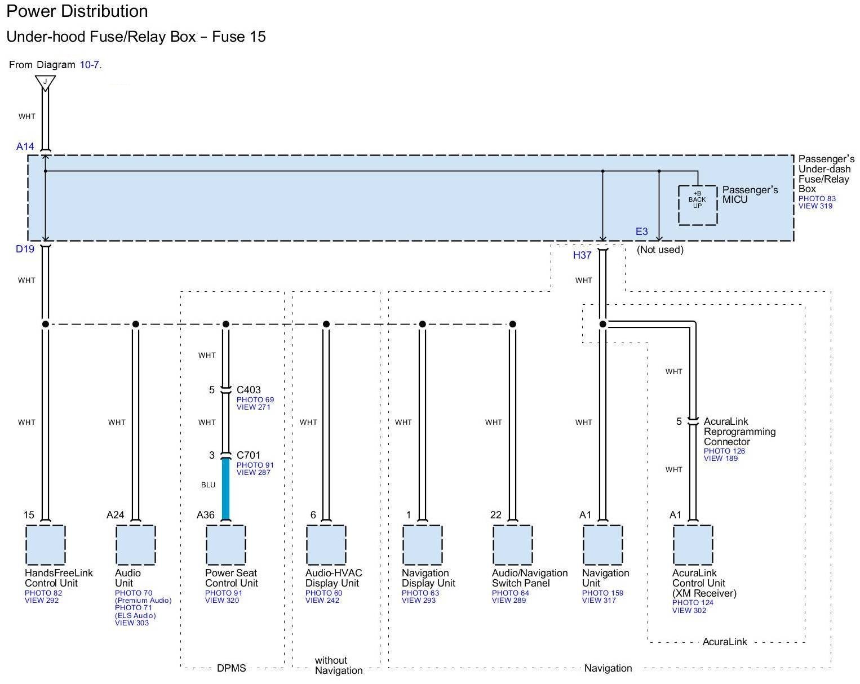
Task: Select the HandsFreeLink Control Unit box
Action: pyautogui.click(x=45, y=545)
